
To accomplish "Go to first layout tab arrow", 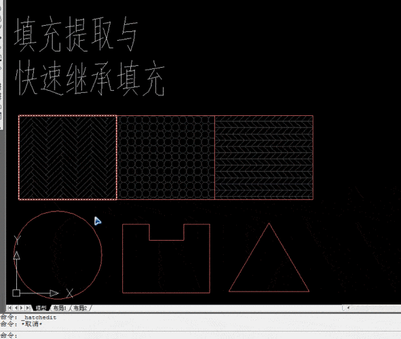I will [x=9, y=308].
